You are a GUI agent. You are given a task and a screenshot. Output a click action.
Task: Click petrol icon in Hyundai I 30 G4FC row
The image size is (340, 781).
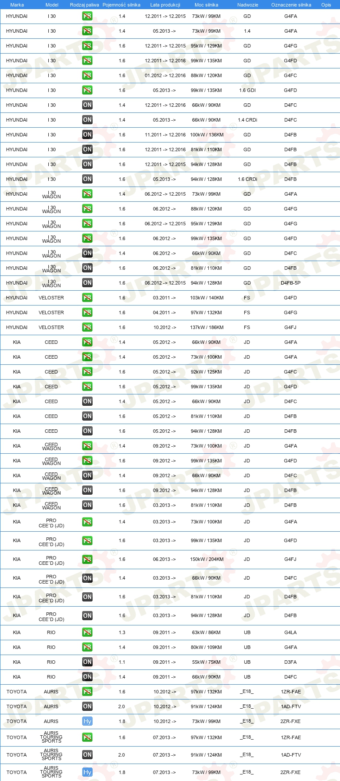[x=87, y=75]
